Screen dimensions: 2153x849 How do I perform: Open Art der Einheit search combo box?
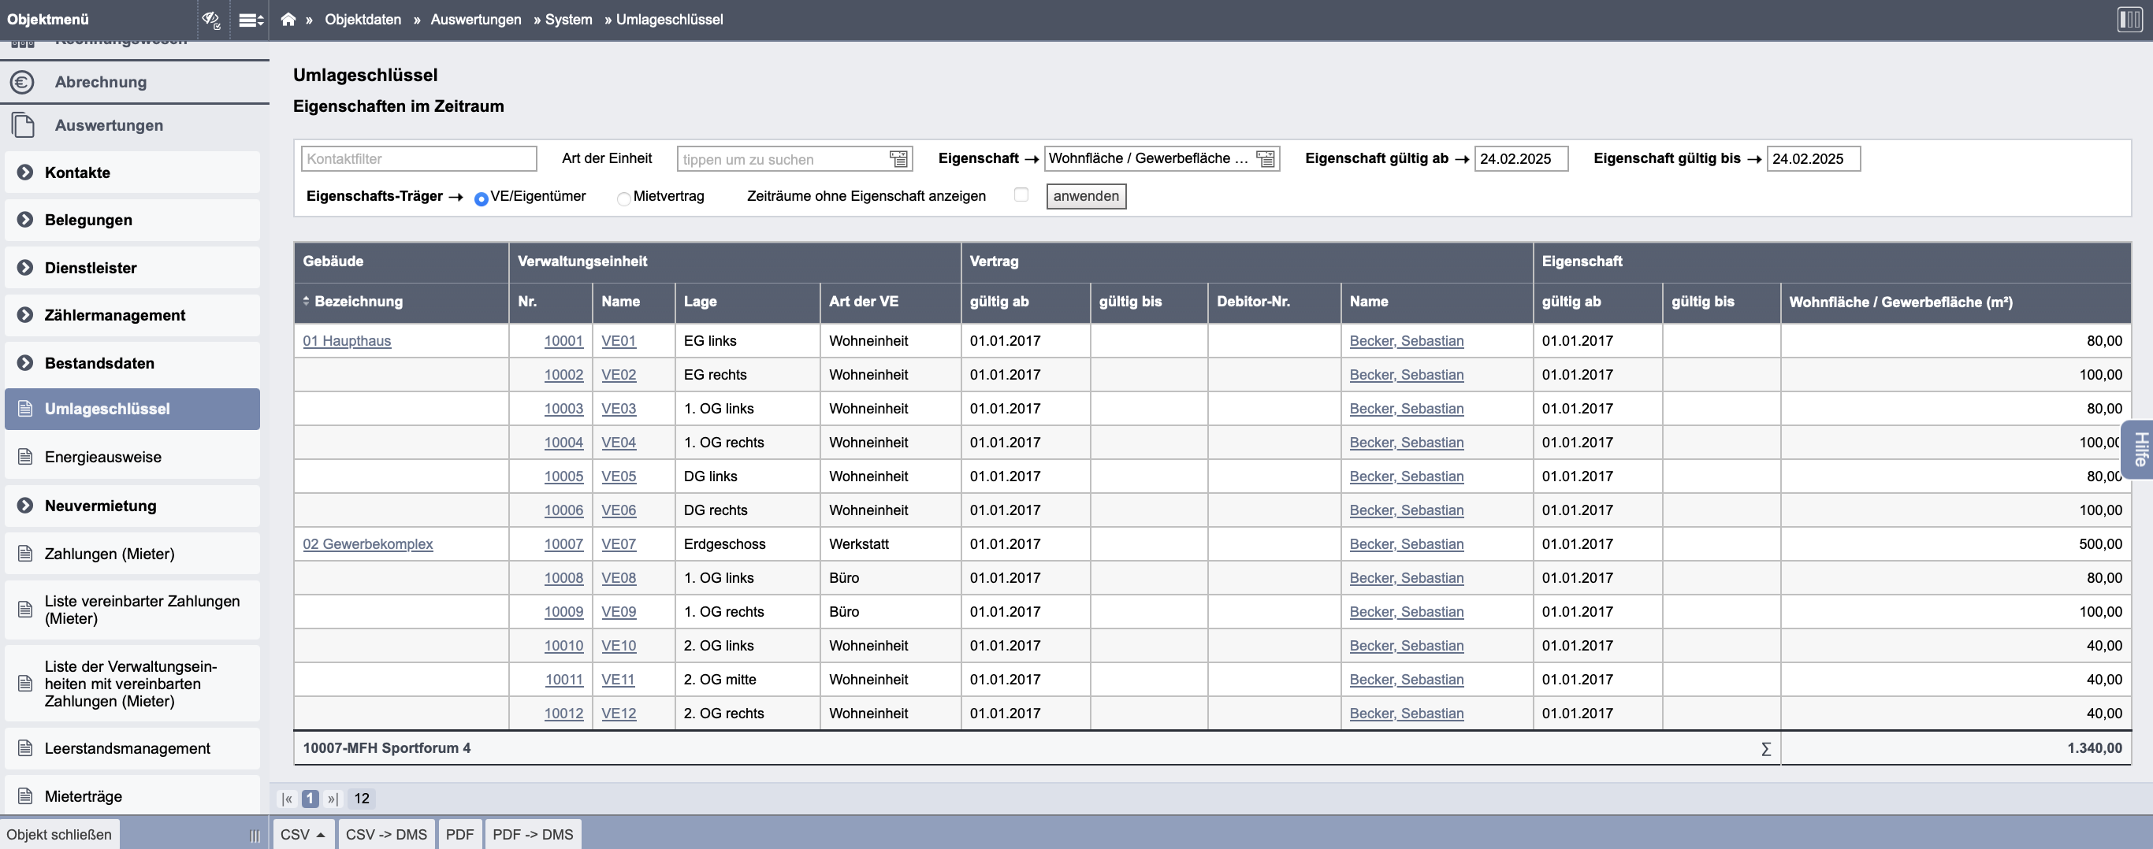click(x=794, y=159)
